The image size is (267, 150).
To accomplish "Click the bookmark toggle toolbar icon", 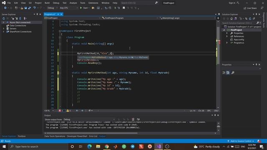I will pyautogui.click(x=124, y=8).
